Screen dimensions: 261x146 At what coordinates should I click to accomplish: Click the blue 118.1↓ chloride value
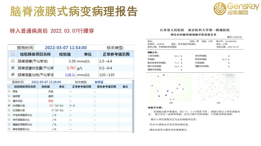70,75
